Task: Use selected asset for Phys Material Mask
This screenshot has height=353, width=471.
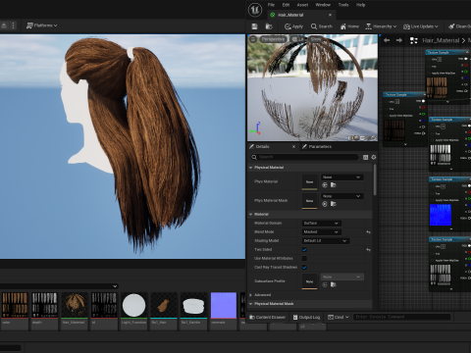Action: pos(325,204)
